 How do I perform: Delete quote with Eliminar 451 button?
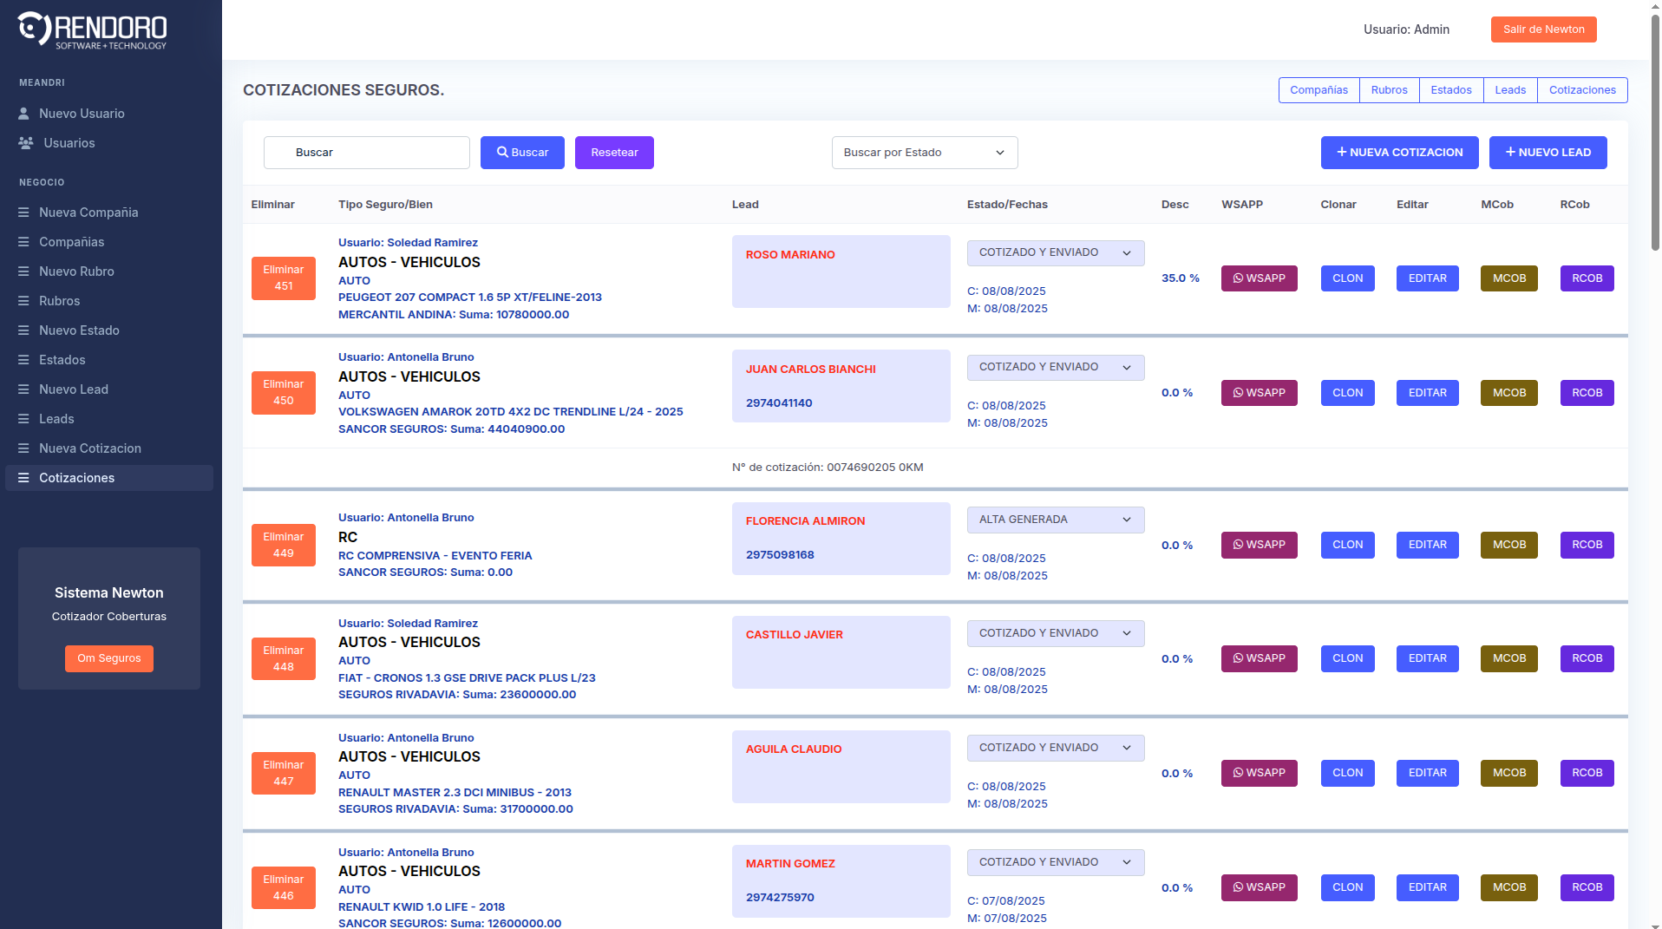pos(284,278)
